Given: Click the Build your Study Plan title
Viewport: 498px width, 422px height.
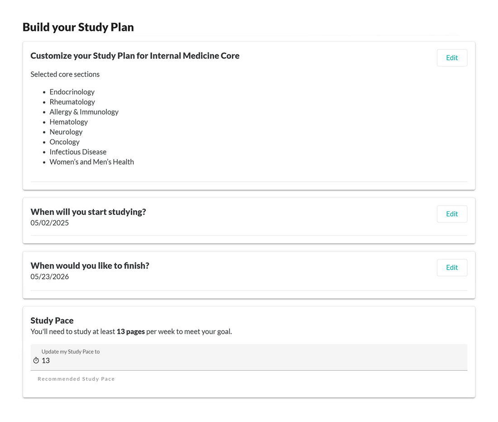Looking at the screenshot, I should coord(78,27).
